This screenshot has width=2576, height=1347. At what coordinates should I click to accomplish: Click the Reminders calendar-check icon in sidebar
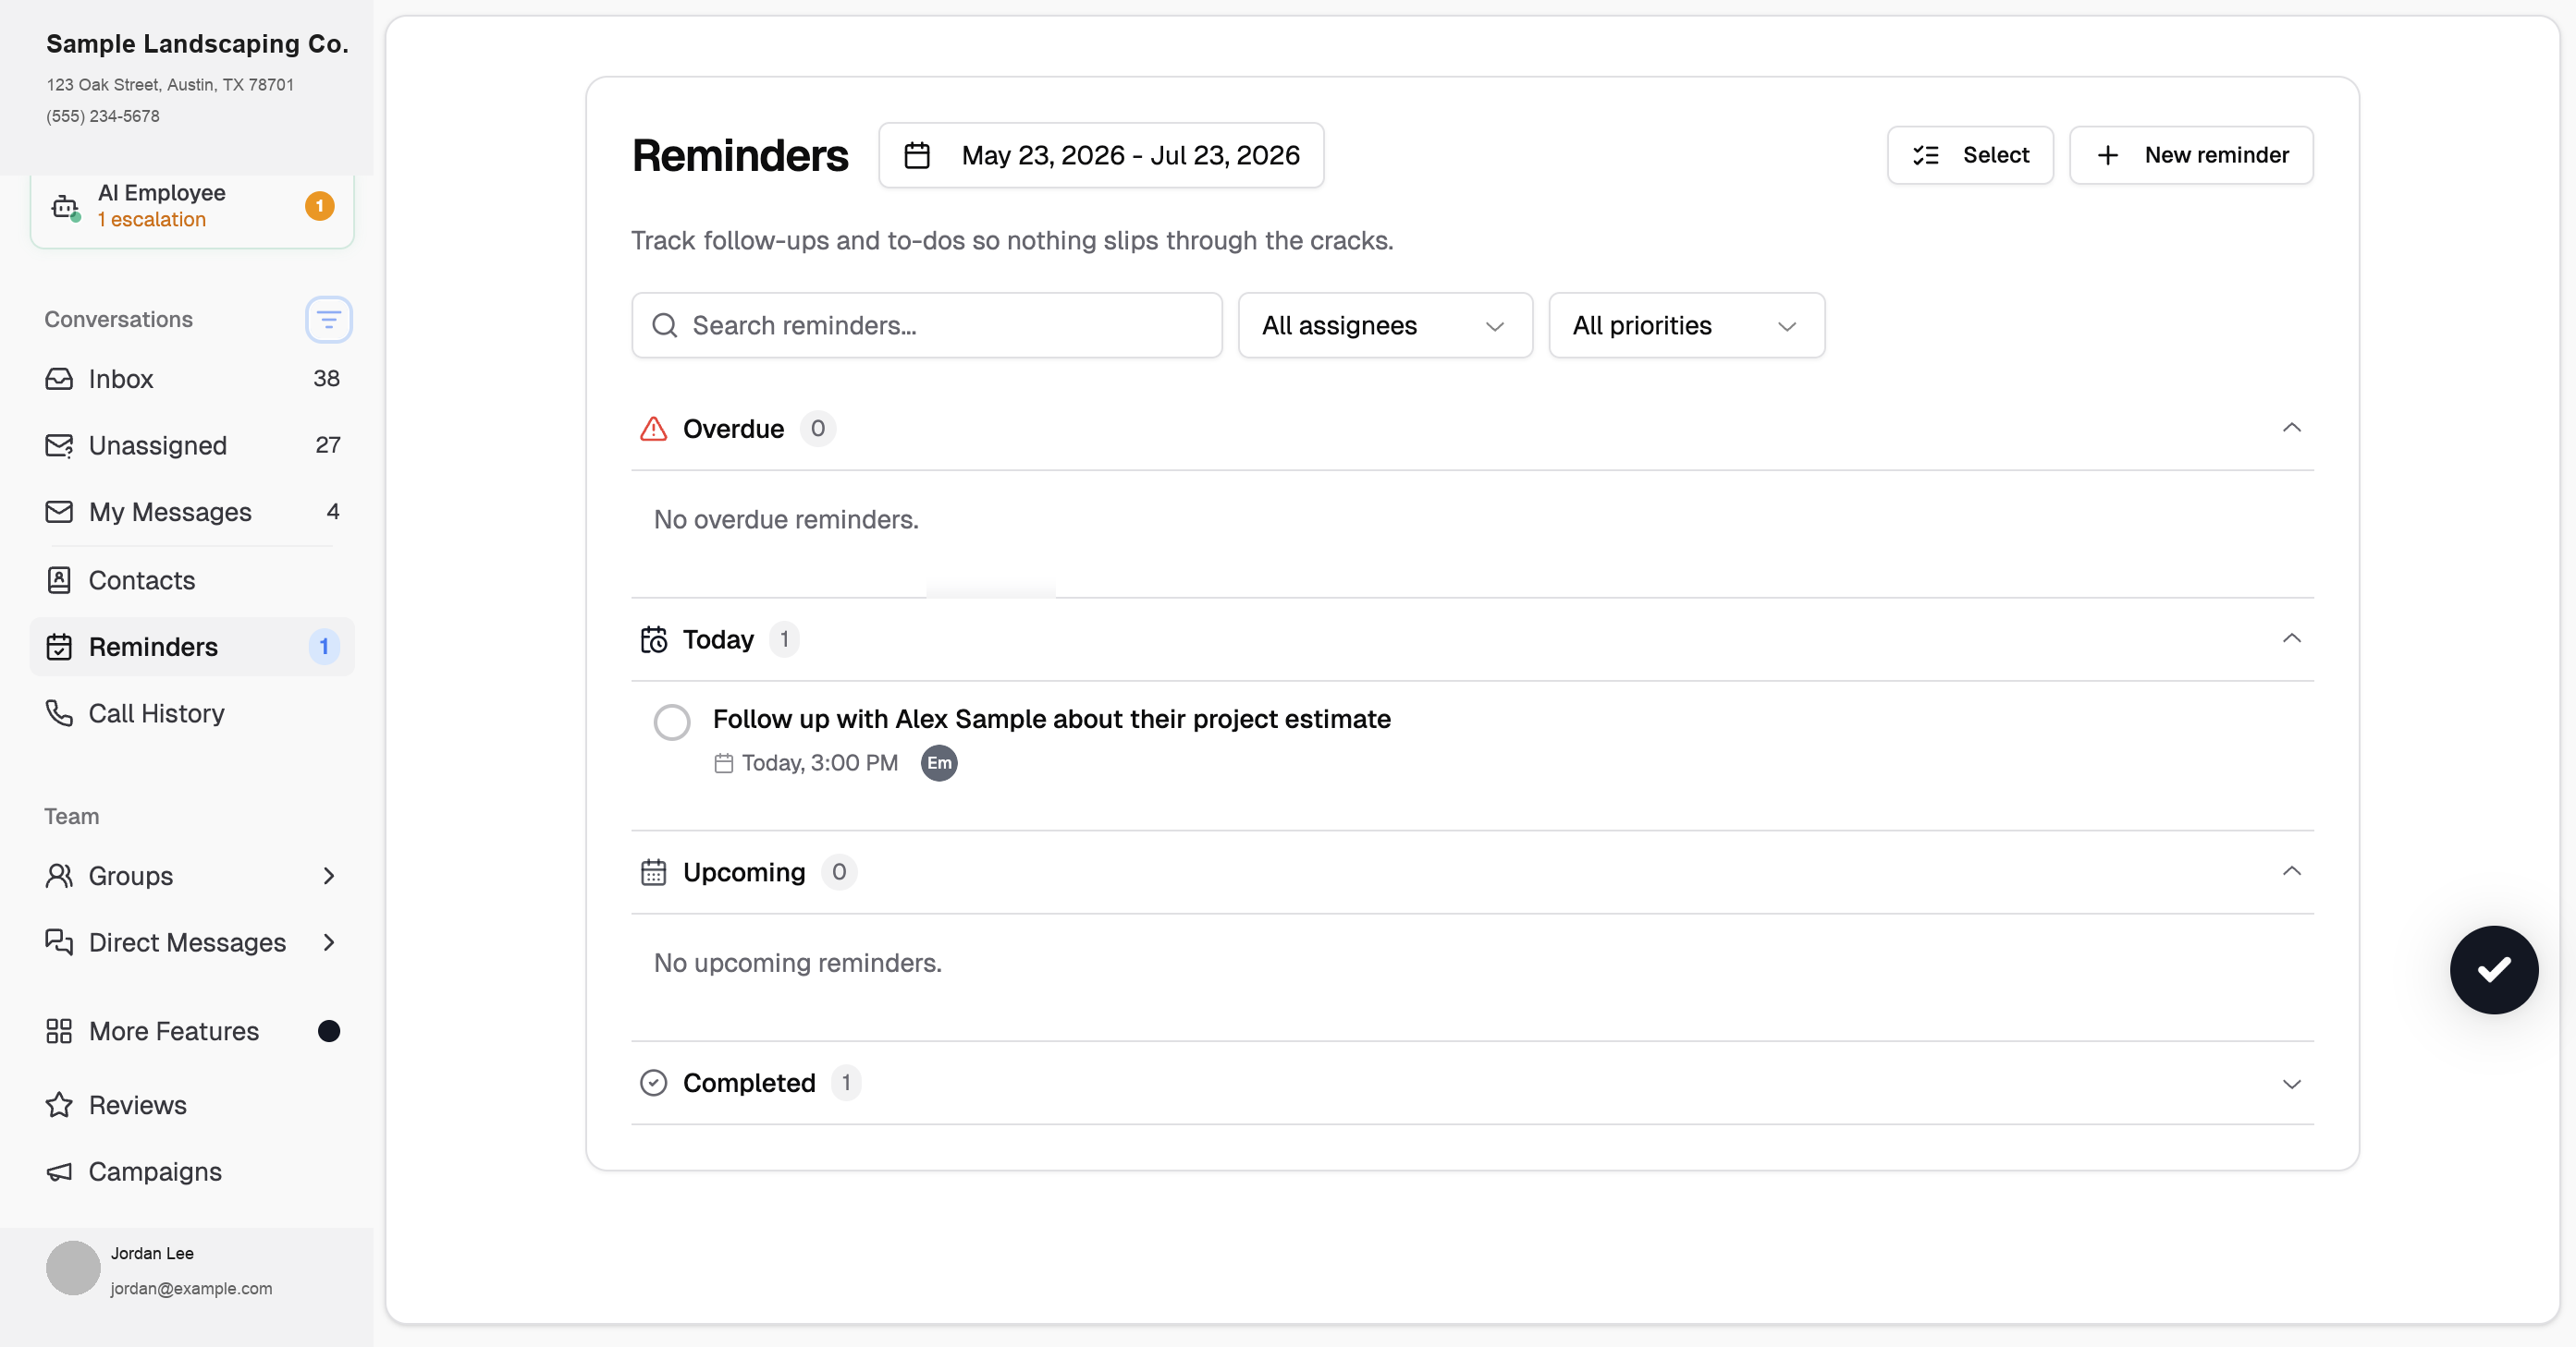(x=59, y=647)
